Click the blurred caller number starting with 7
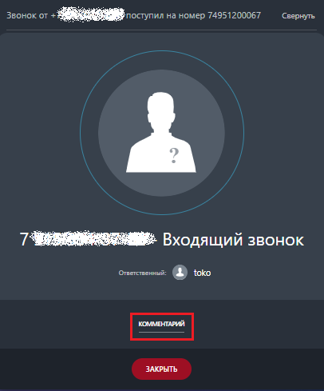The image size is (324, 391). pos(88,239)
